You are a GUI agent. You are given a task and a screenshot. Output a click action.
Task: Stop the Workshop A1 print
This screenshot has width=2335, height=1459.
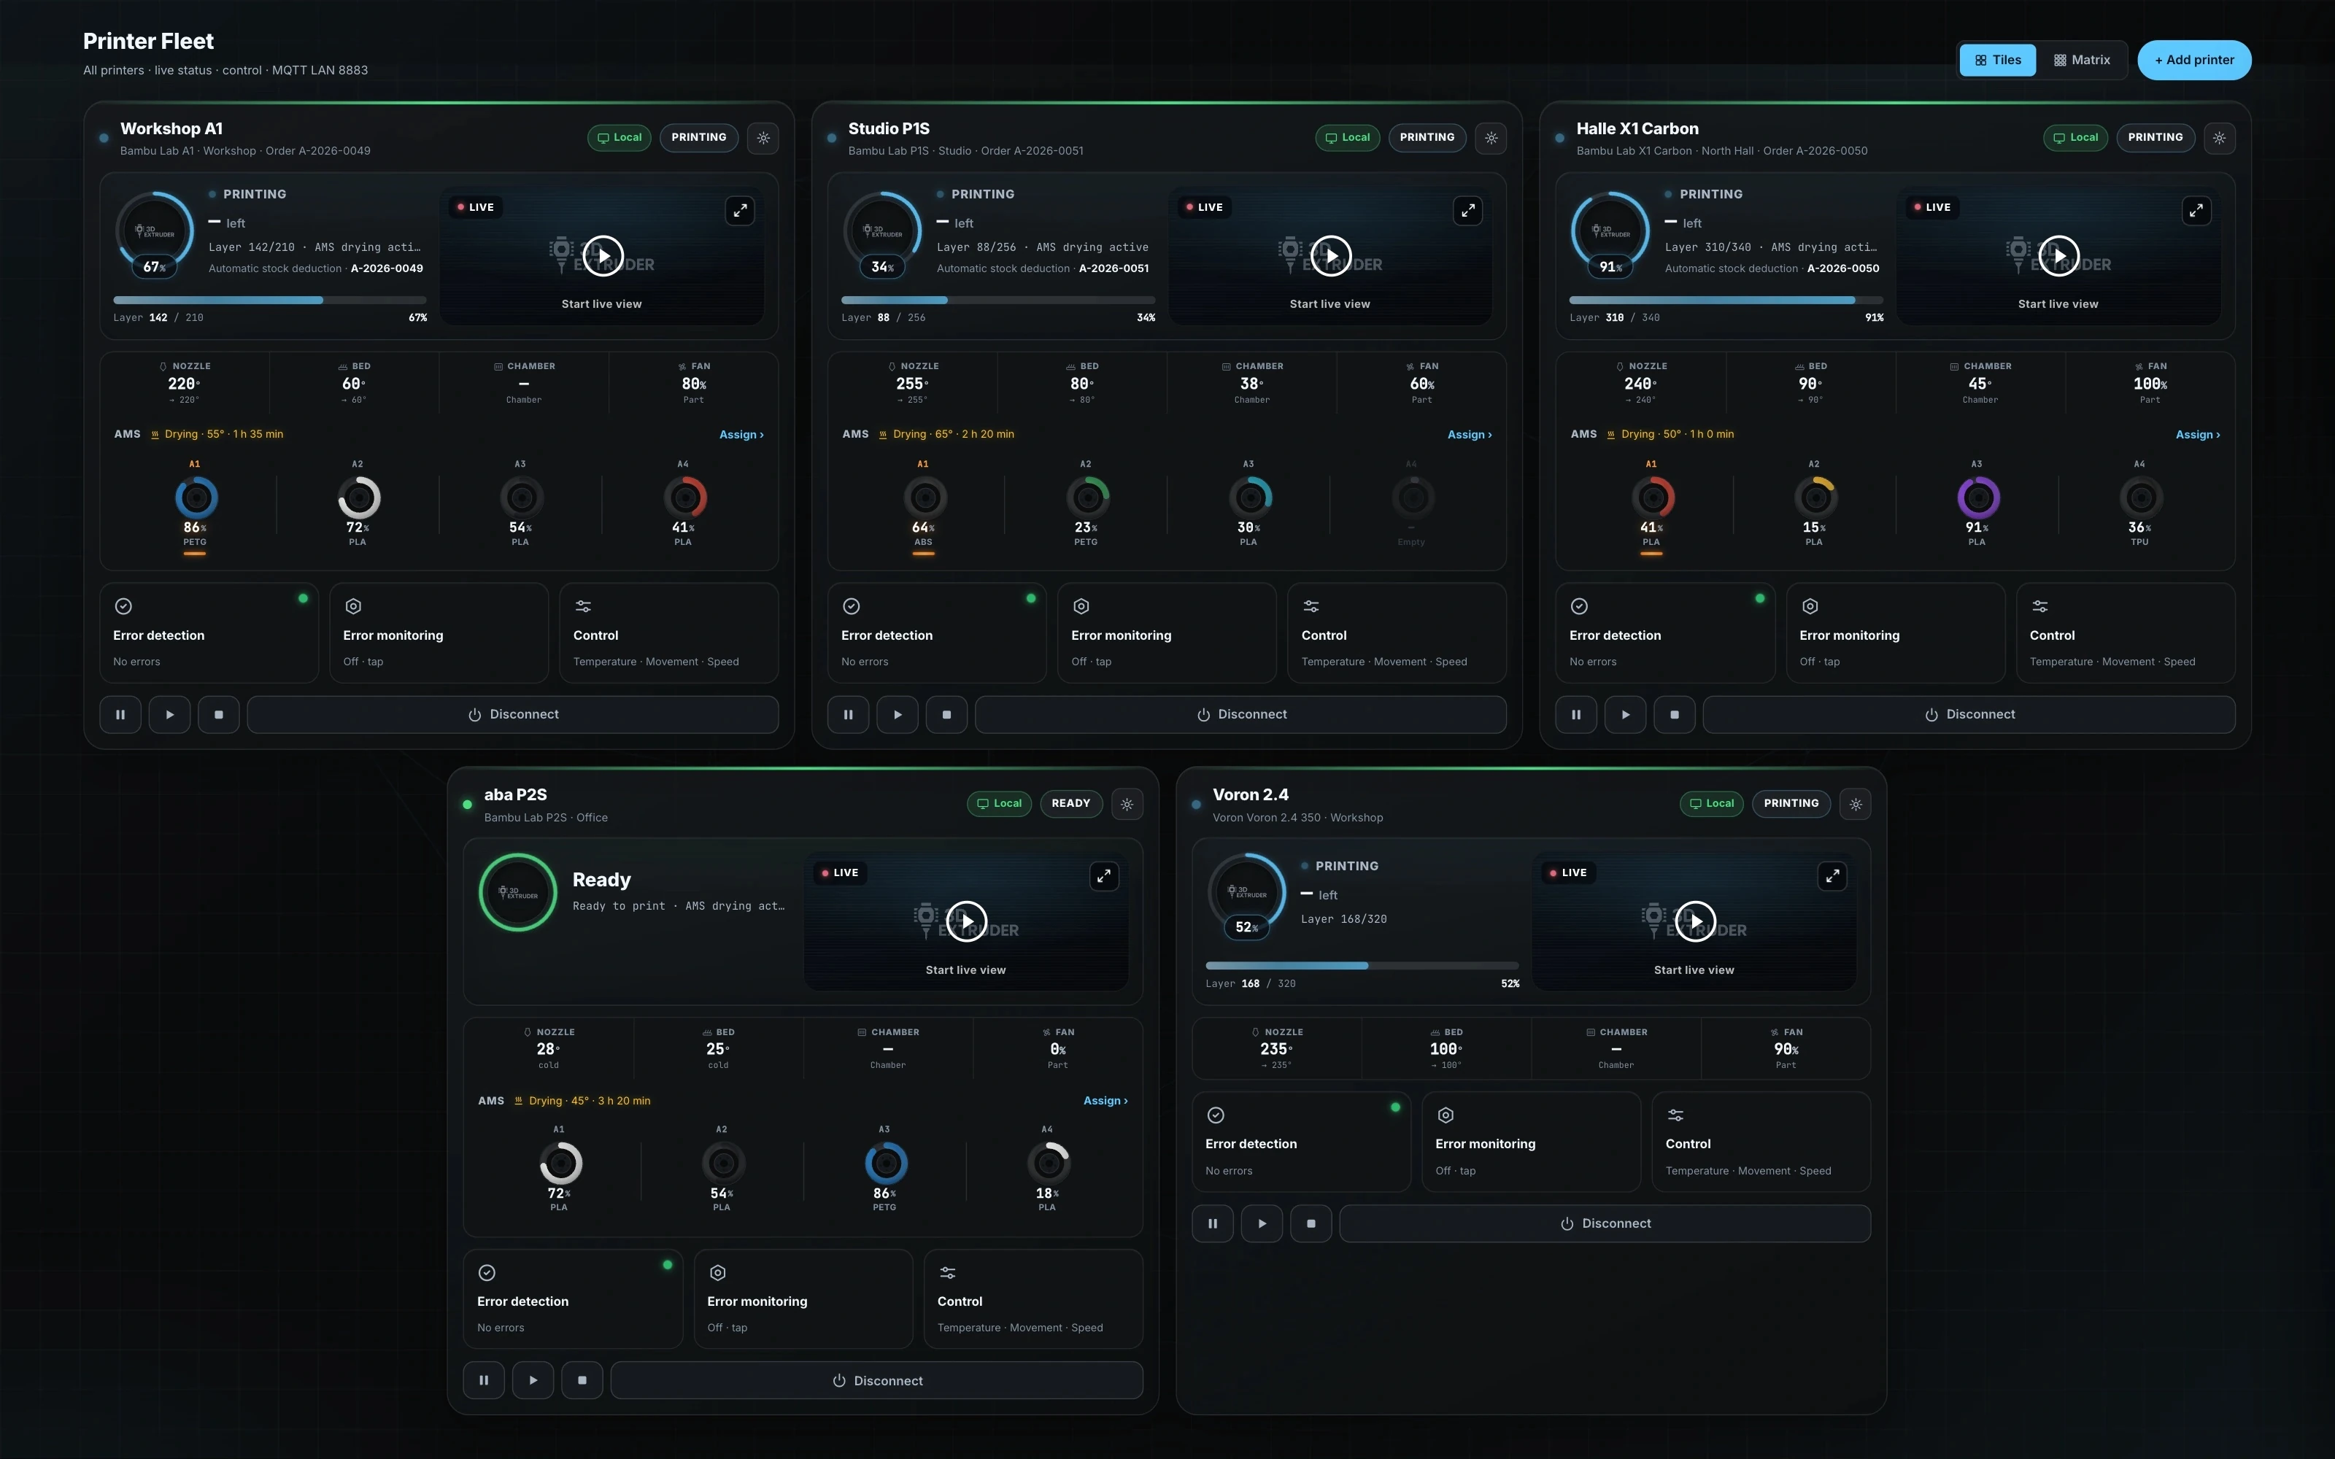(219, 715)
